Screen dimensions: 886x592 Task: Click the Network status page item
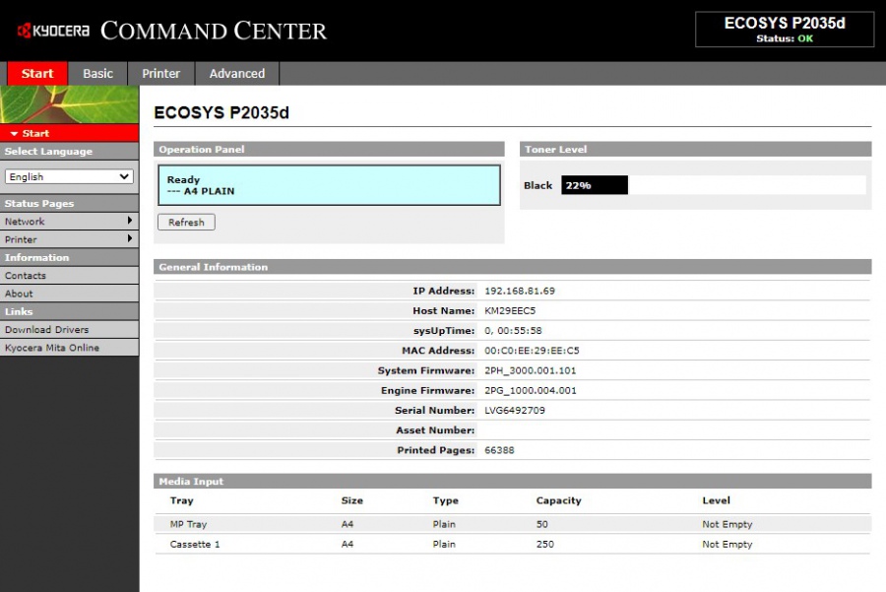pyautogui.click(x=25, y=222)
